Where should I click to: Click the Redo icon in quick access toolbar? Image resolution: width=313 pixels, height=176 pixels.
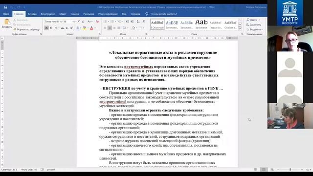click(19, 7)
